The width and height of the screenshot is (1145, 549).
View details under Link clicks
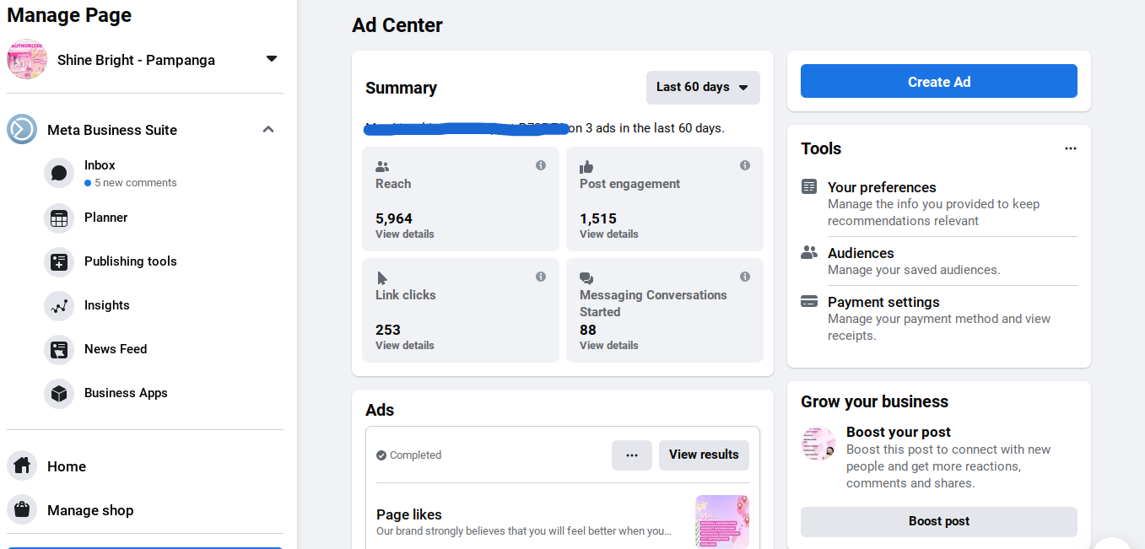coord(405,346)
